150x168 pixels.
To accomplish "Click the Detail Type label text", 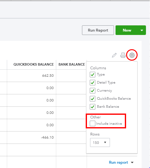I will click(x=106, y=83).
